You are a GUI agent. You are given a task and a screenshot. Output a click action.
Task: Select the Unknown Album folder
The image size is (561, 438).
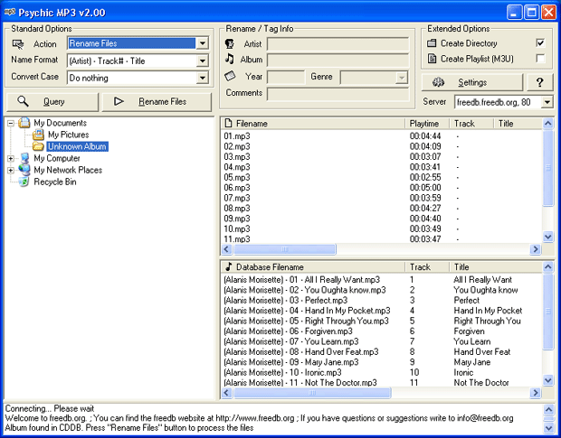77,146
